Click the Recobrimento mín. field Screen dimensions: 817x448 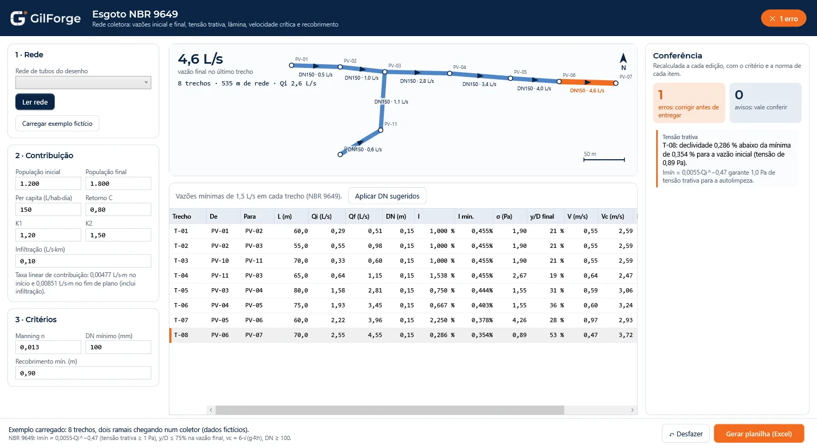click(x=83, y=373)
